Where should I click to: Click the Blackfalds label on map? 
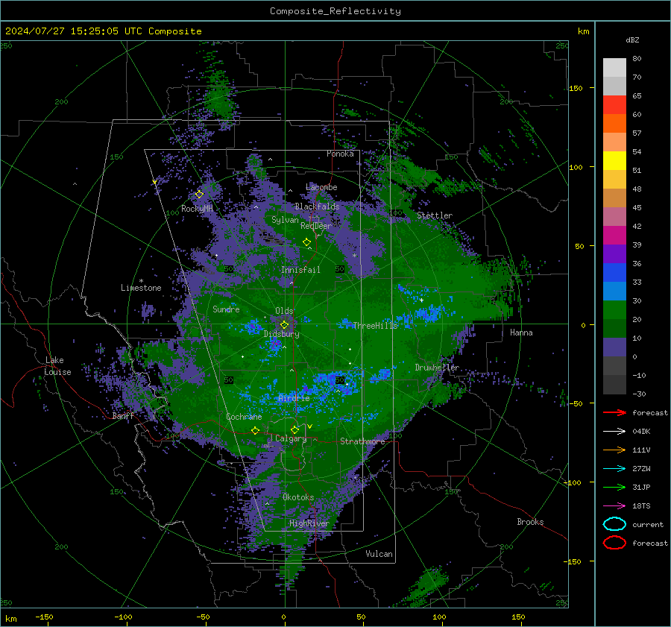click(317, 207)
